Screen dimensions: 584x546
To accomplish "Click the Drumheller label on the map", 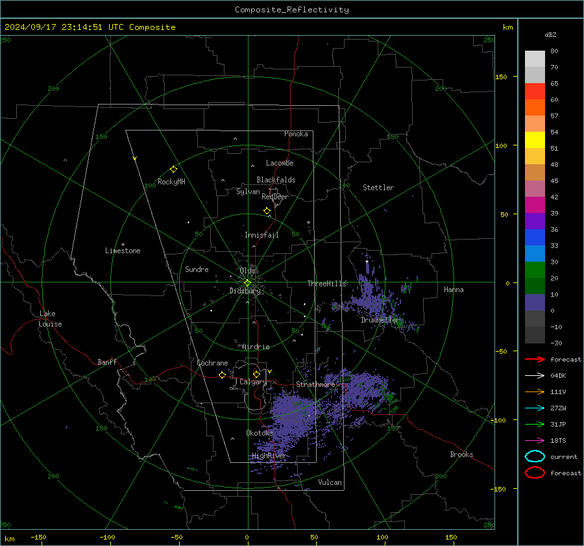I will [x=380, y=320].
